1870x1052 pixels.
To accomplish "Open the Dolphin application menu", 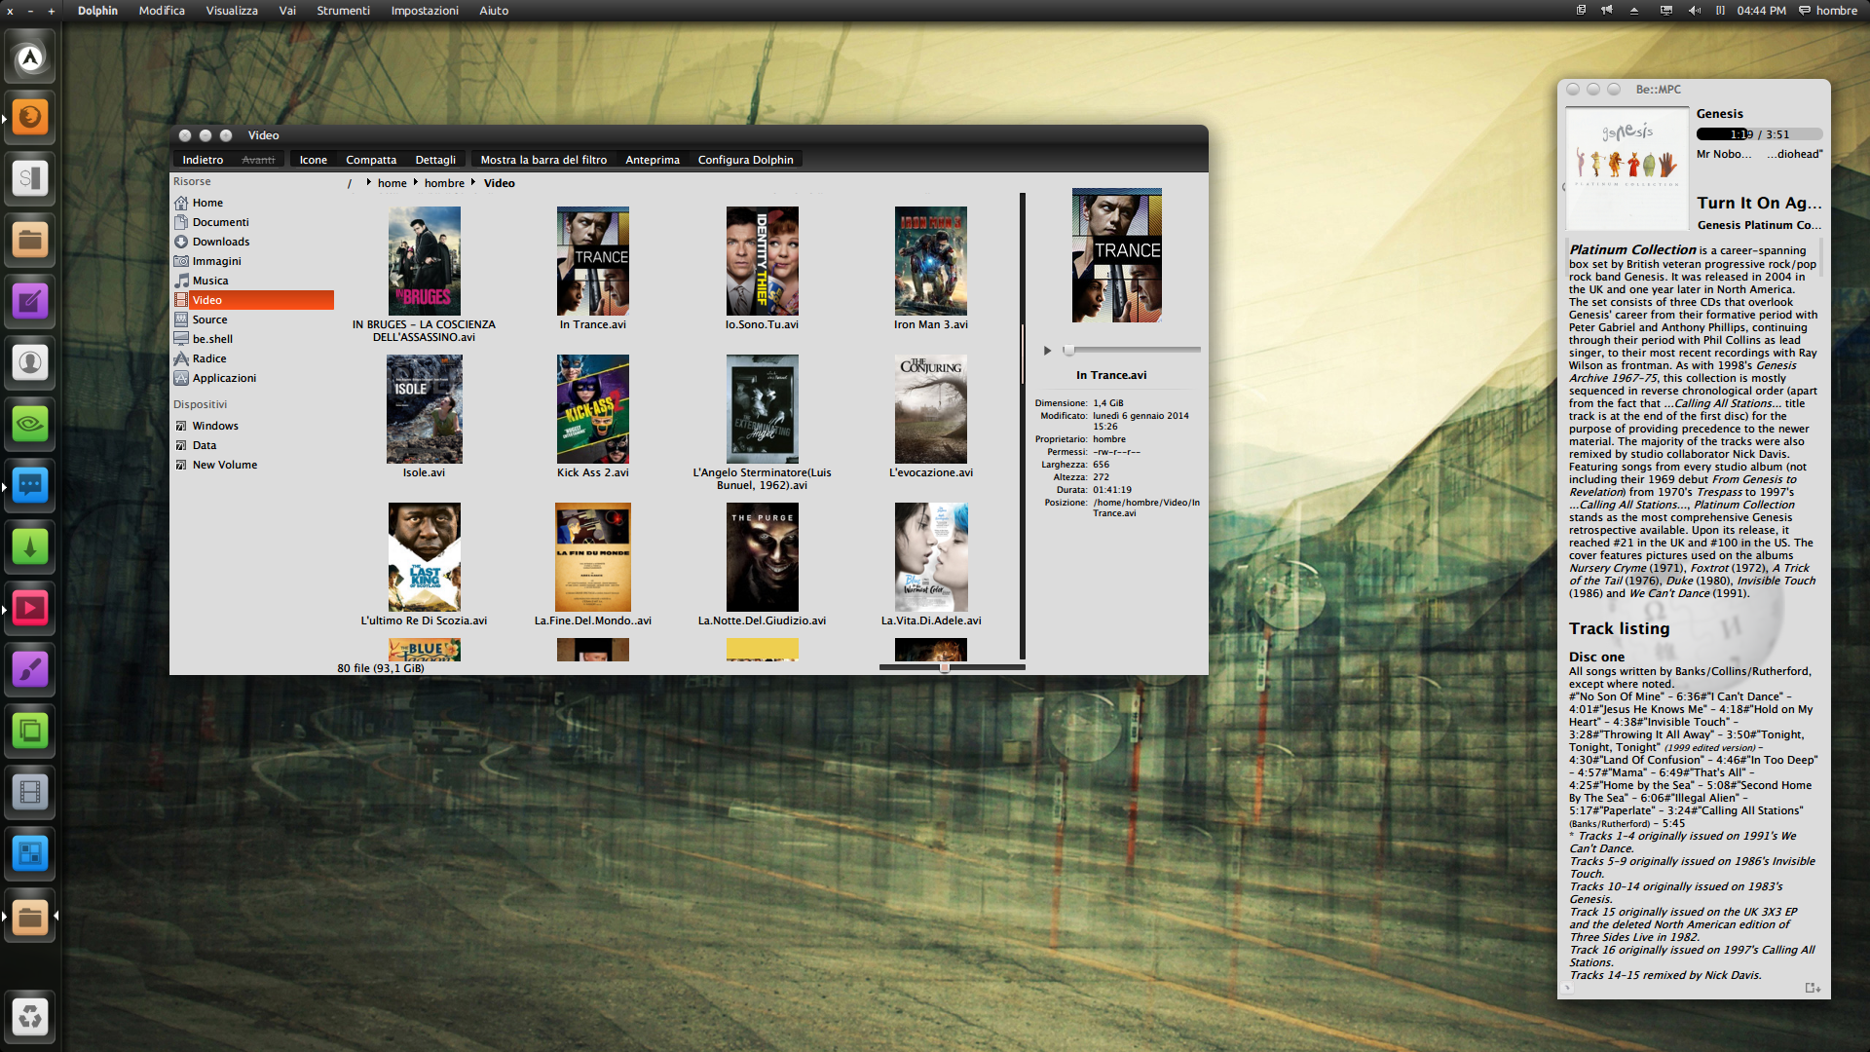I will (97, 11).
